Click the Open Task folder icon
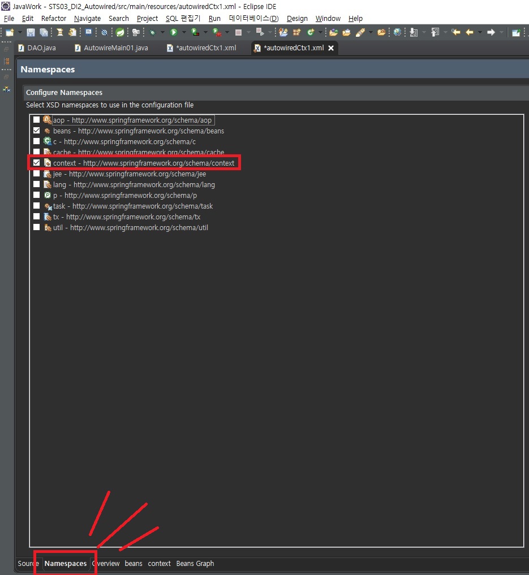The height and width of the screenshot is (575, 529). [346, 32]
